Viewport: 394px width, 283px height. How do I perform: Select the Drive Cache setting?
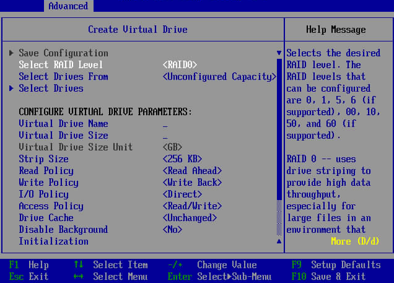46,218
